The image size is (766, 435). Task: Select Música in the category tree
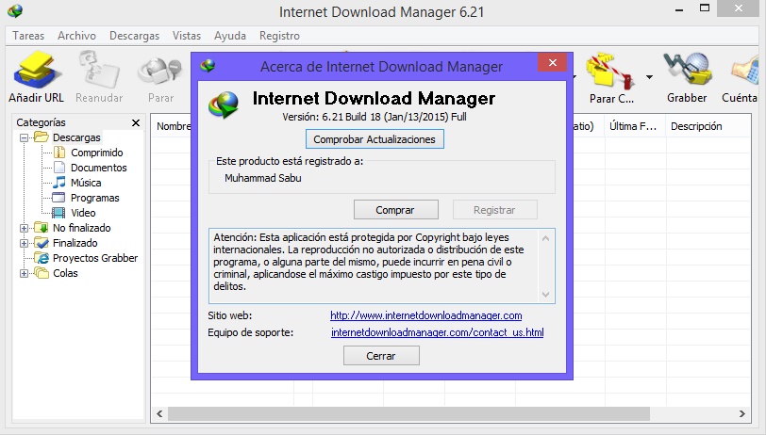tap(86, 183)
